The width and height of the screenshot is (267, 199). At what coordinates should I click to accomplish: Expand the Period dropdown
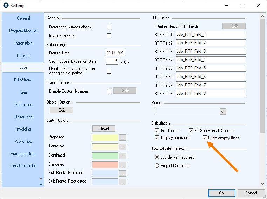[223, 111]
